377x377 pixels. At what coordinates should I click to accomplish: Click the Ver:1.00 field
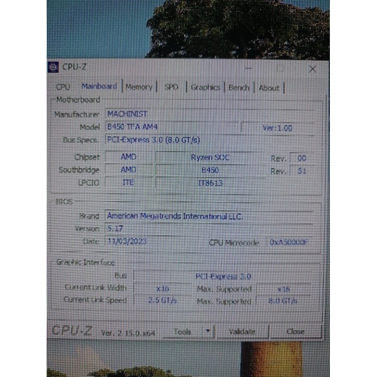(x=278, y=128)
